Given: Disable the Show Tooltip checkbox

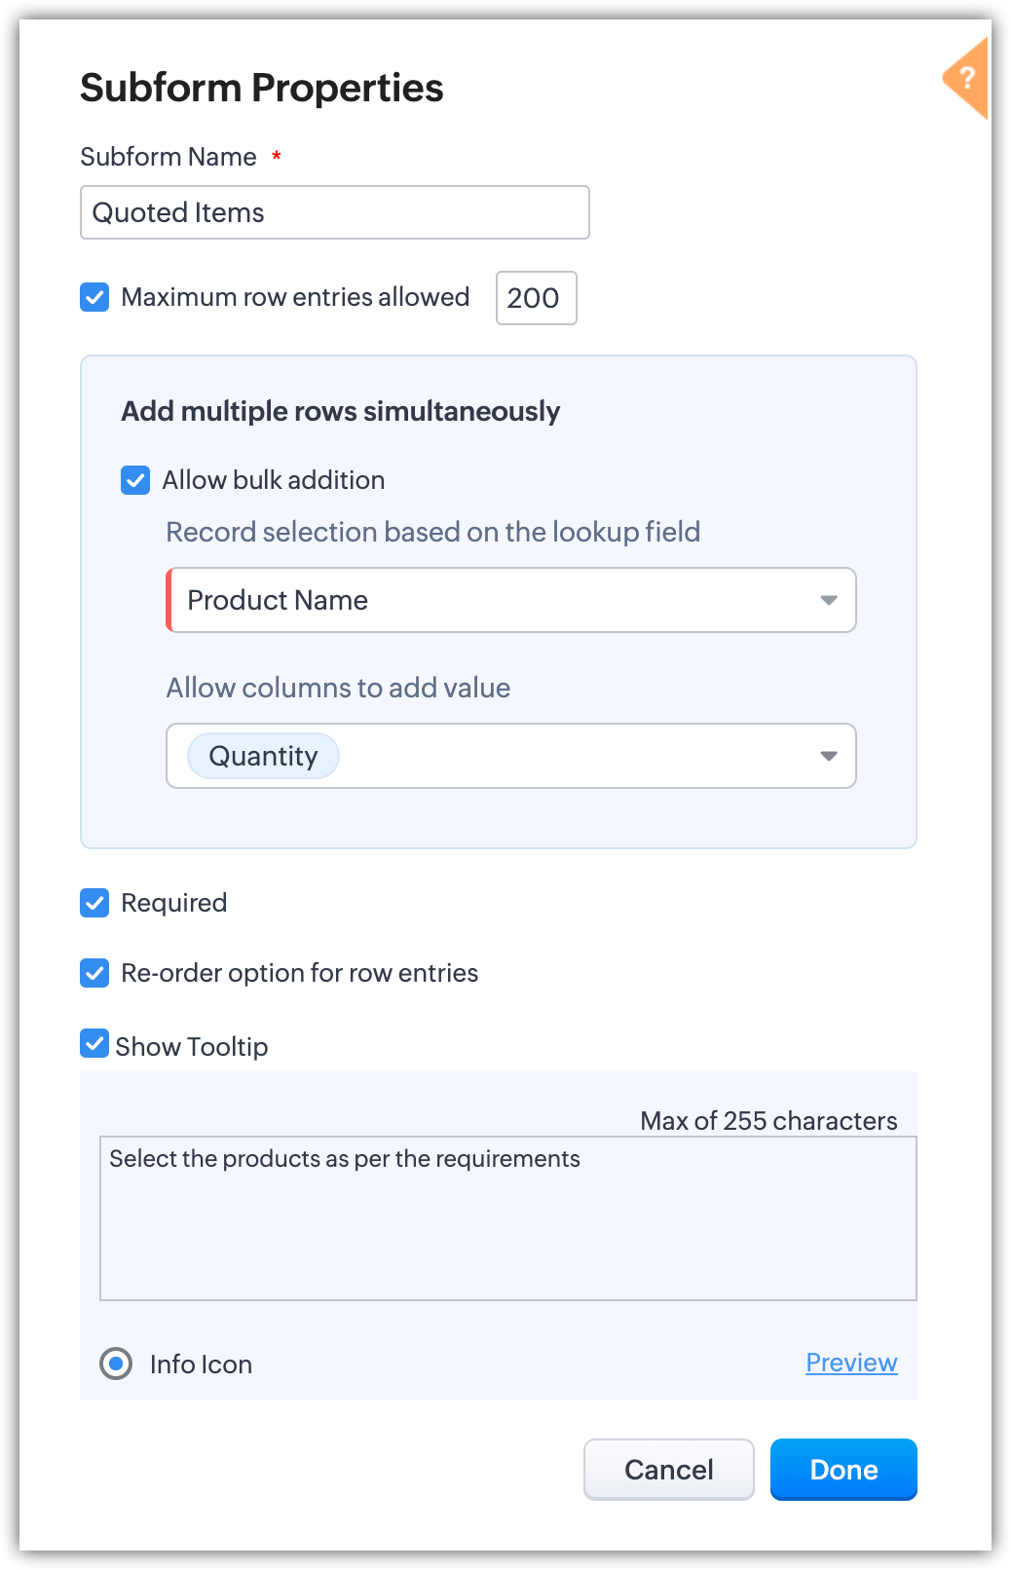Looking at the screenshot, I should click(94, 1043).
